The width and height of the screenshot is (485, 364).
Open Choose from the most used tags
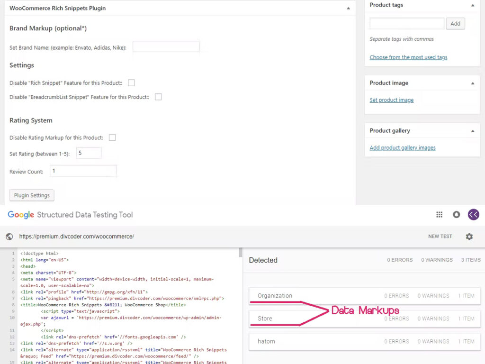click(x=408, y=57)
